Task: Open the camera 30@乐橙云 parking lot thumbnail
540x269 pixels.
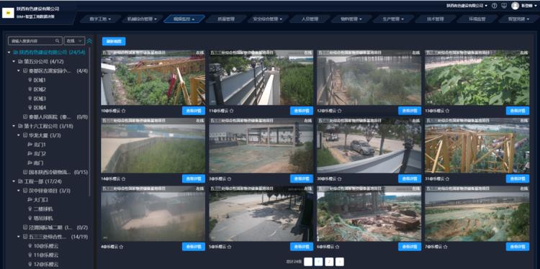Action: [x=369, y=145]
